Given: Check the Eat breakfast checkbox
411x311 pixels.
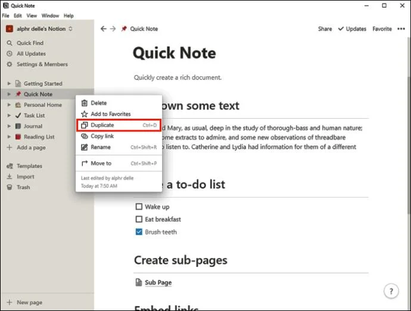Looking at the screenshot, I should (139, 219).
